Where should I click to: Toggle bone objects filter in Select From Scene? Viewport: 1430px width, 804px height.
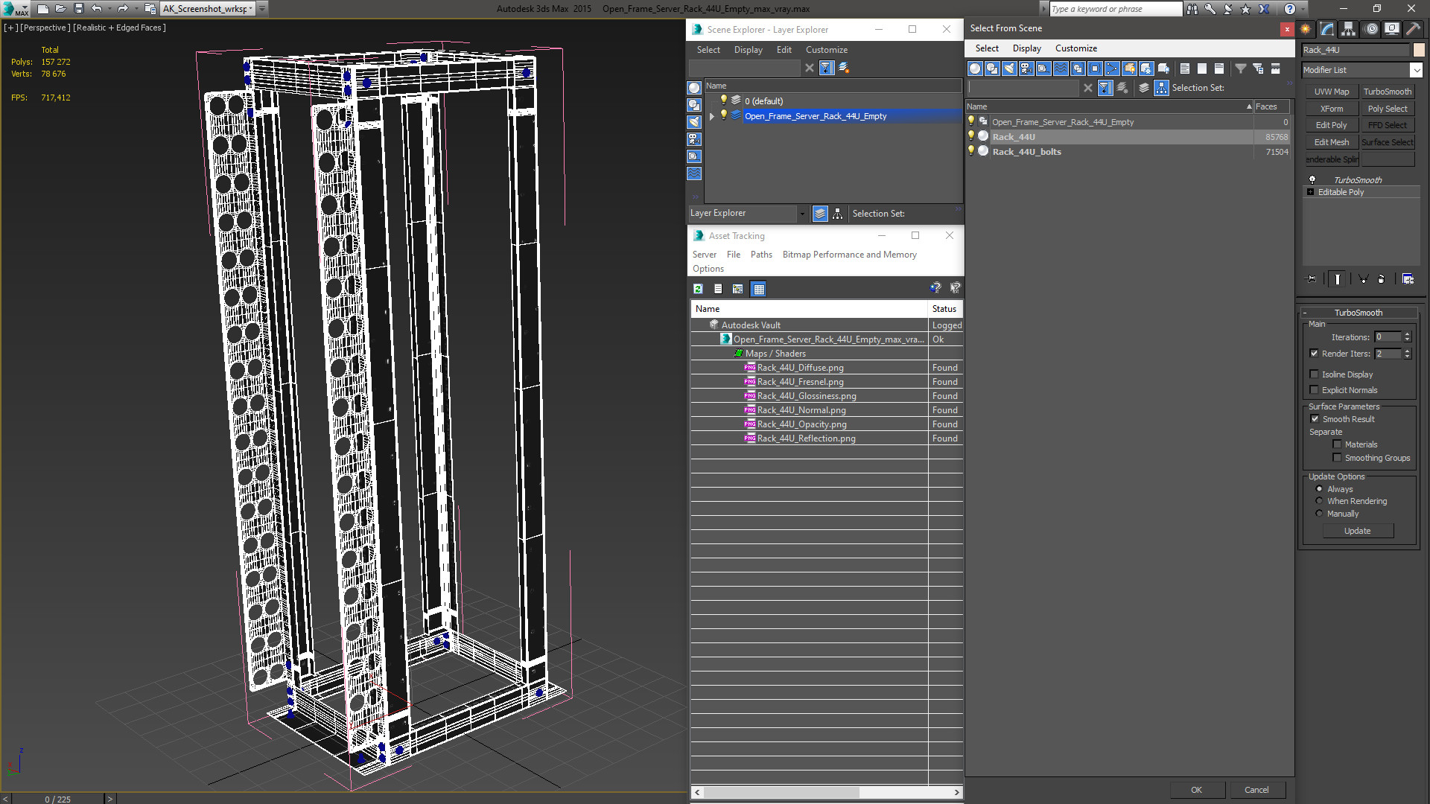click(x=1112, y=68)
